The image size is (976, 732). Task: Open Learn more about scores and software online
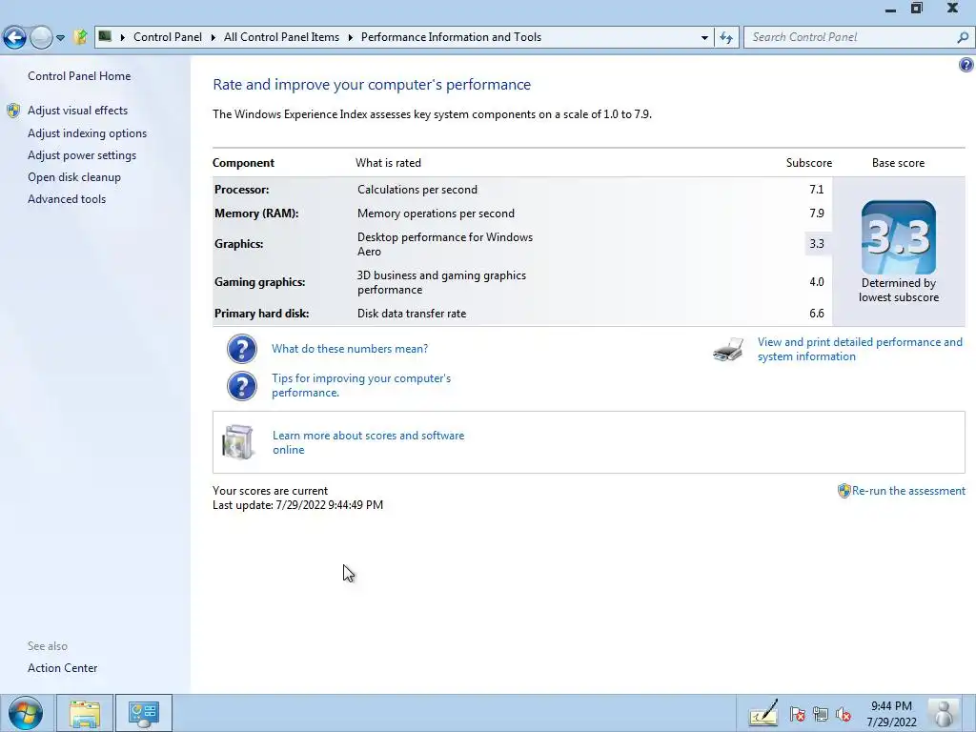(369, 442)
